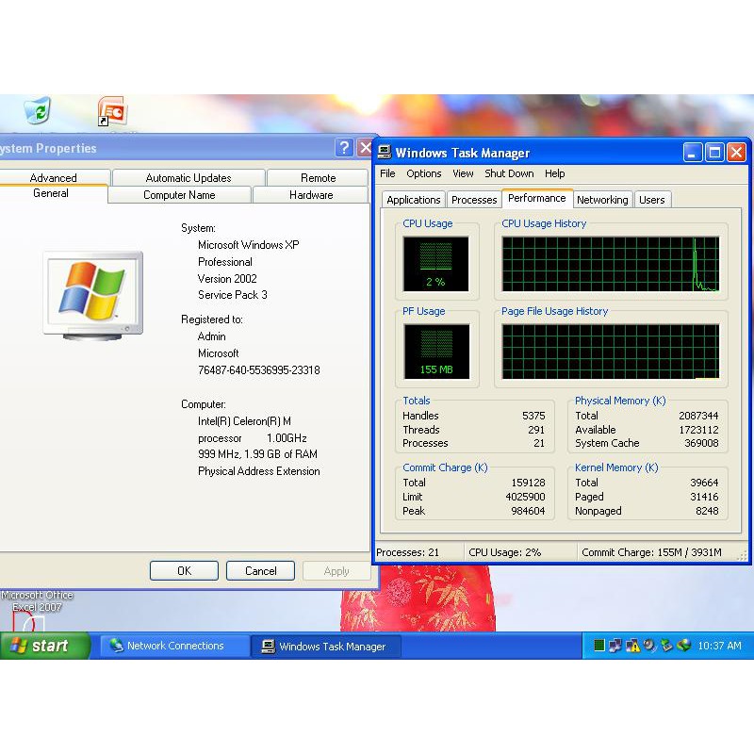Open the Shut Down menu

509,173
